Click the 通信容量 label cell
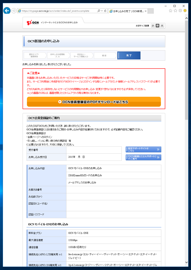The height and width of the screenshot is (270, 191). (47, 247)
